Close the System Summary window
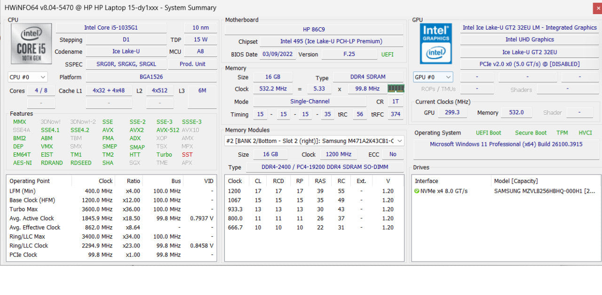602x295 pixels. (x=597, y=8)
